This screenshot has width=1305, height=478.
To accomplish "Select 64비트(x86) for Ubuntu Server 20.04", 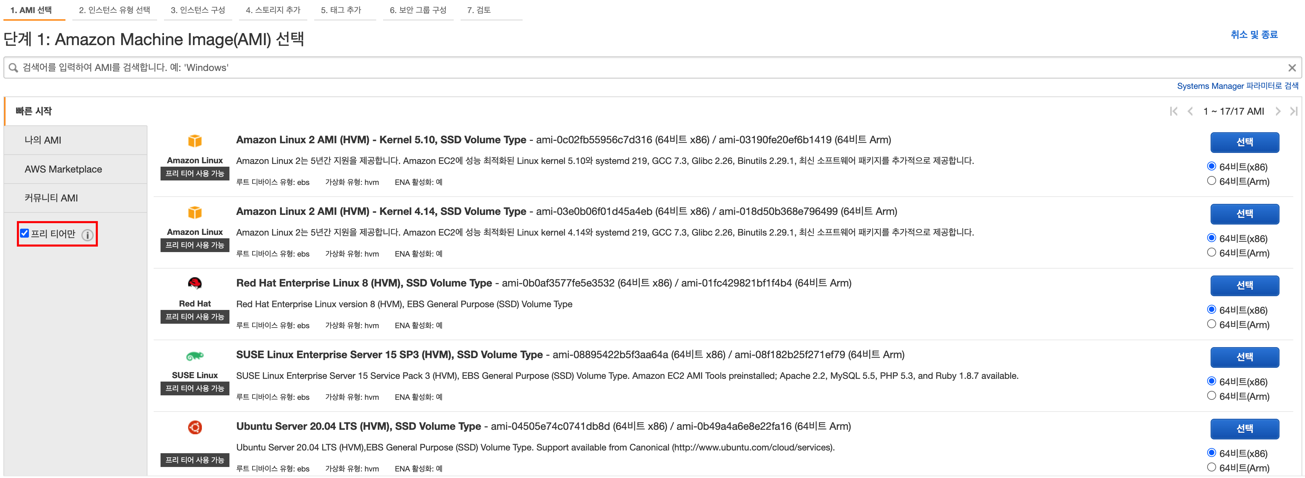I will coord(1211,453).
